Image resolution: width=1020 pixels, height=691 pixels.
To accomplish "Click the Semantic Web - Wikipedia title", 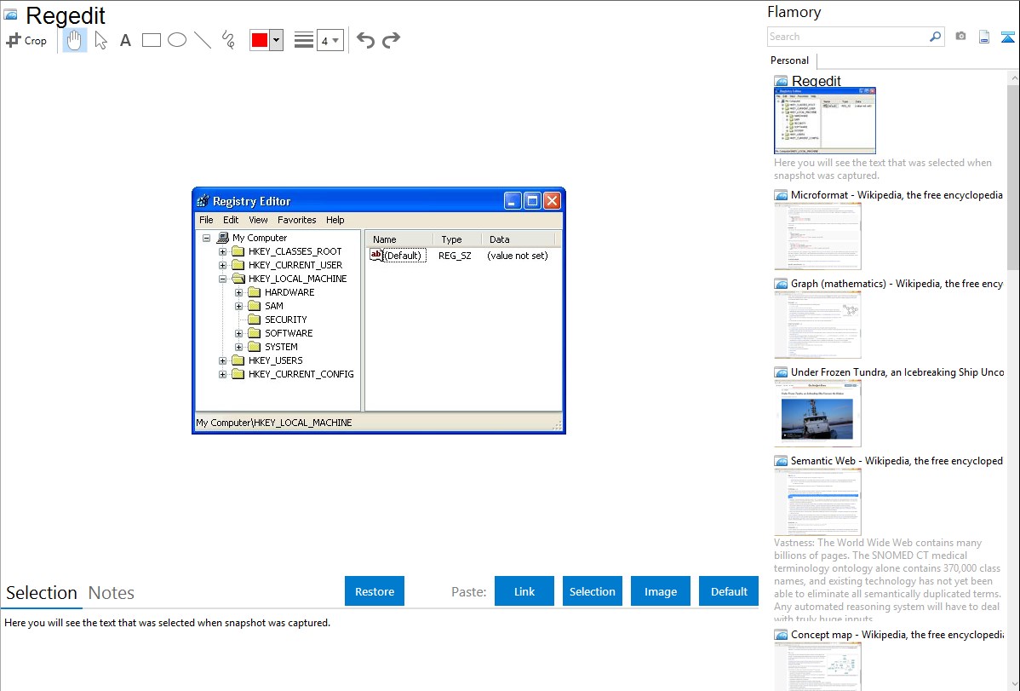I will click(x=897, y=460).
